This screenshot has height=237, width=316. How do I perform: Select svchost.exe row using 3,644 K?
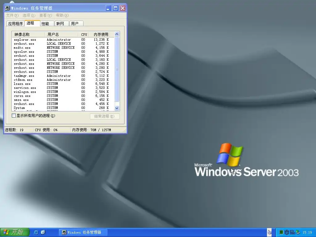[63, 56]
